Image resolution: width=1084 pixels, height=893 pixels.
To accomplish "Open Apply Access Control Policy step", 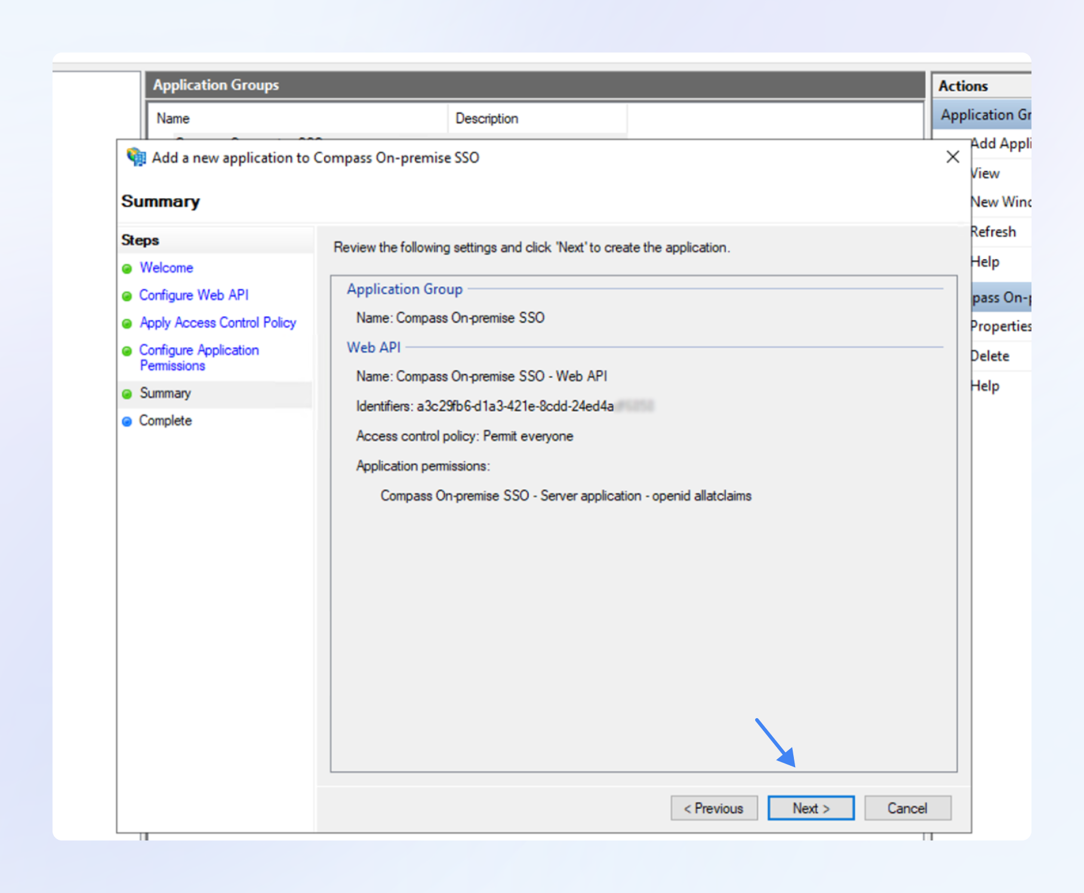I will tap(217, 323).
